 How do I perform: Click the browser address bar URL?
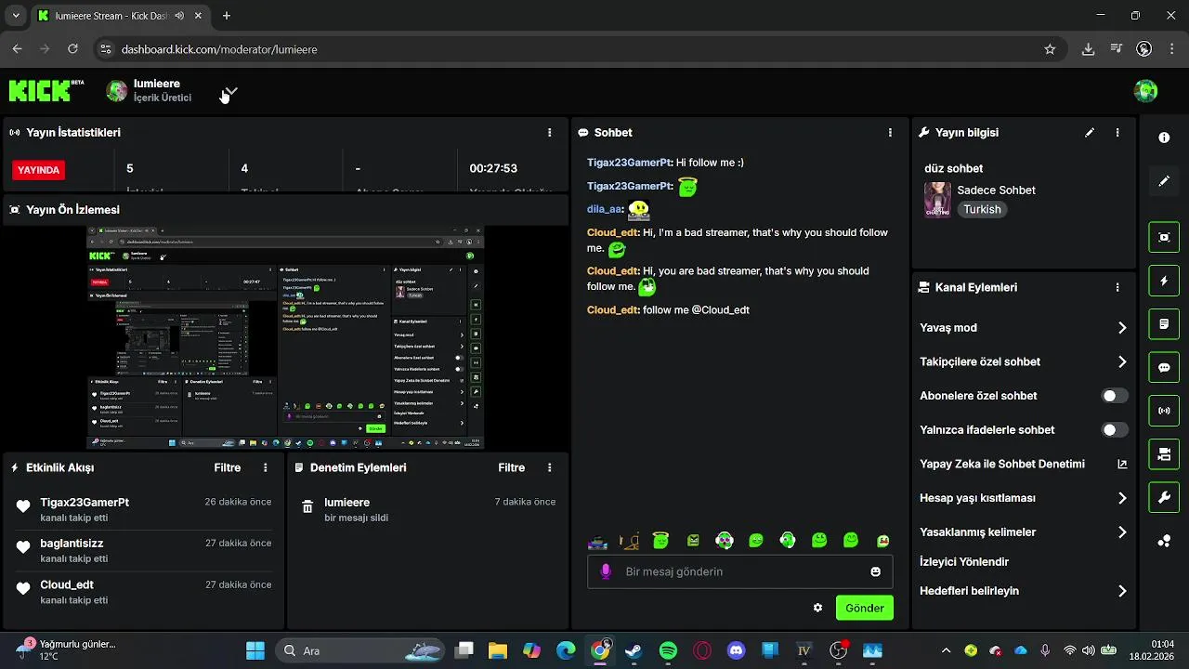(219, 49)
